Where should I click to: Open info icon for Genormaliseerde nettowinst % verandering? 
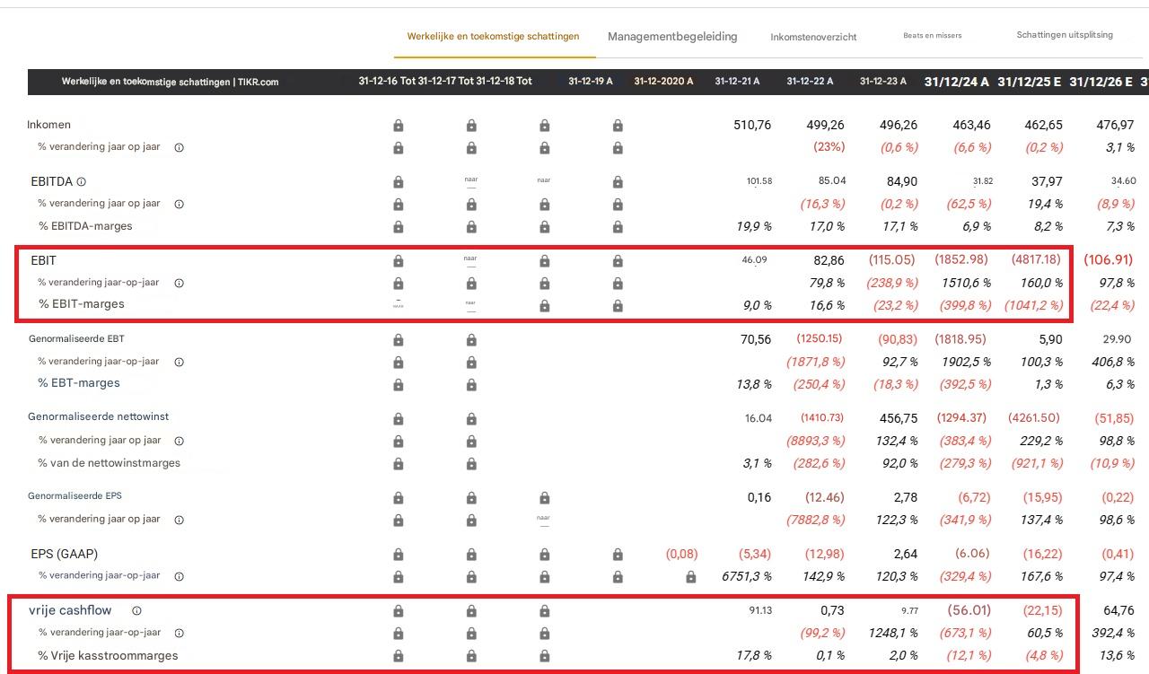(x=178, y=440)
